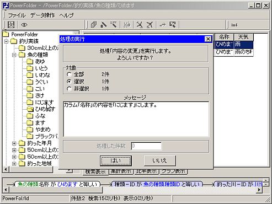Switch to the 検索表示 tab
272x204 pixels.
[x=95, y=171]
